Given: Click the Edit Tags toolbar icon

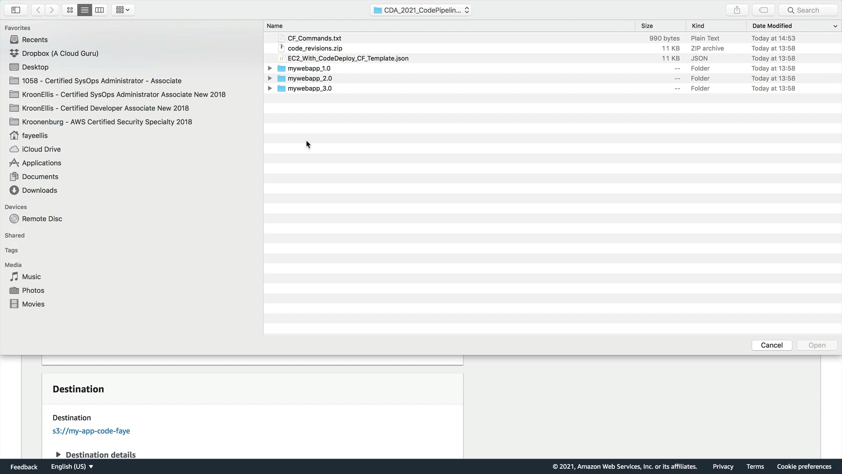Looking at the screenshot, I should tap(764, 10).
